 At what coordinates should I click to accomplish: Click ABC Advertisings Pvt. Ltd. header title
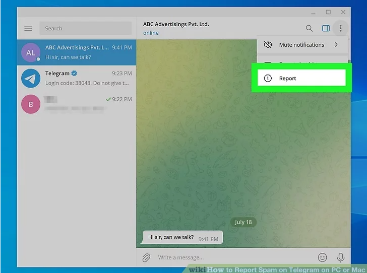(176, 24)
